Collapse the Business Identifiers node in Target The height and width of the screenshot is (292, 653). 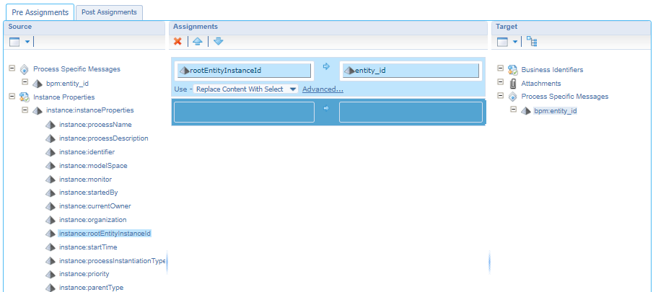pyautogui.click(x=500, y=68)
